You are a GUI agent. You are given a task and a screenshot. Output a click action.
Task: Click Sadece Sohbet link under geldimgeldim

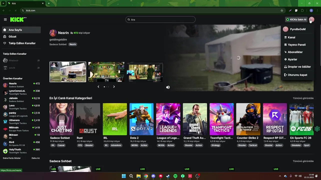coord(58,44)
